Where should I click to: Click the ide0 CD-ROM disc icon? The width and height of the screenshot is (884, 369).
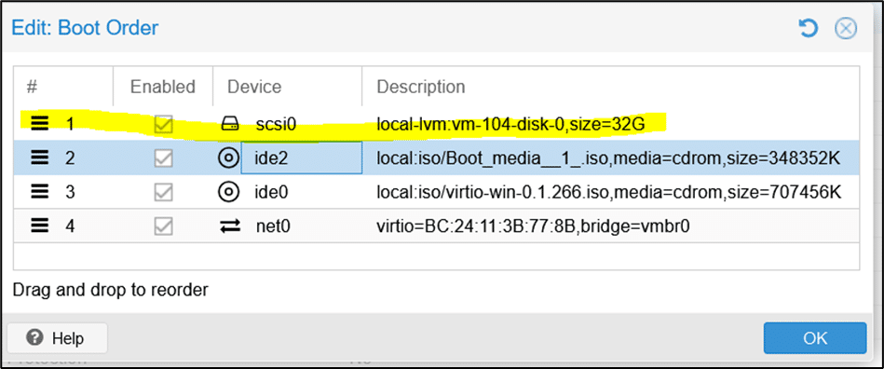click(228, 192)
